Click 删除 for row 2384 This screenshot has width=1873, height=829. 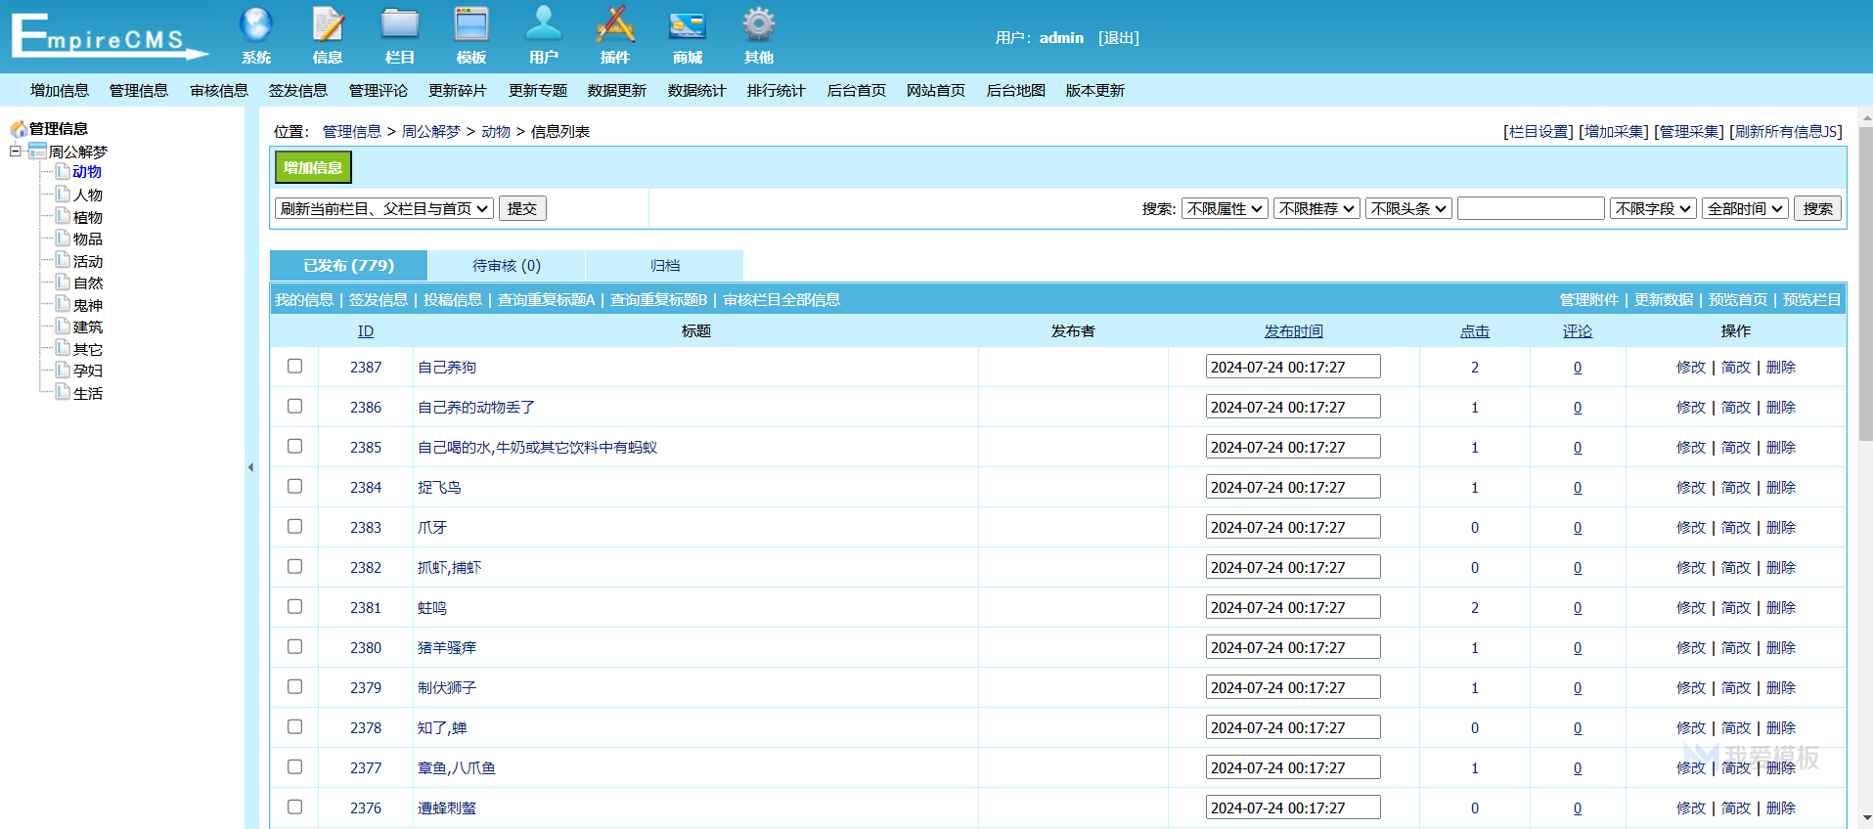tap(1781, 487)
